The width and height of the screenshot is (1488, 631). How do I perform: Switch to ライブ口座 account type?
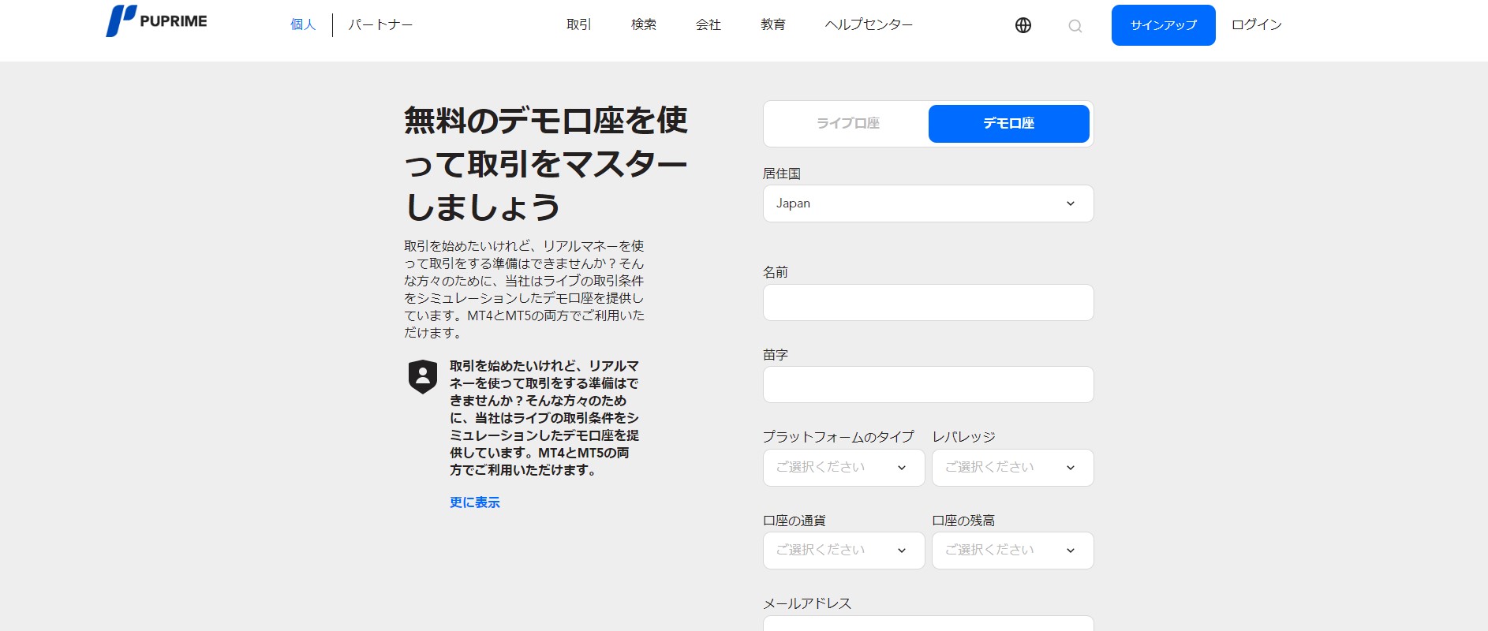(848, 124)
